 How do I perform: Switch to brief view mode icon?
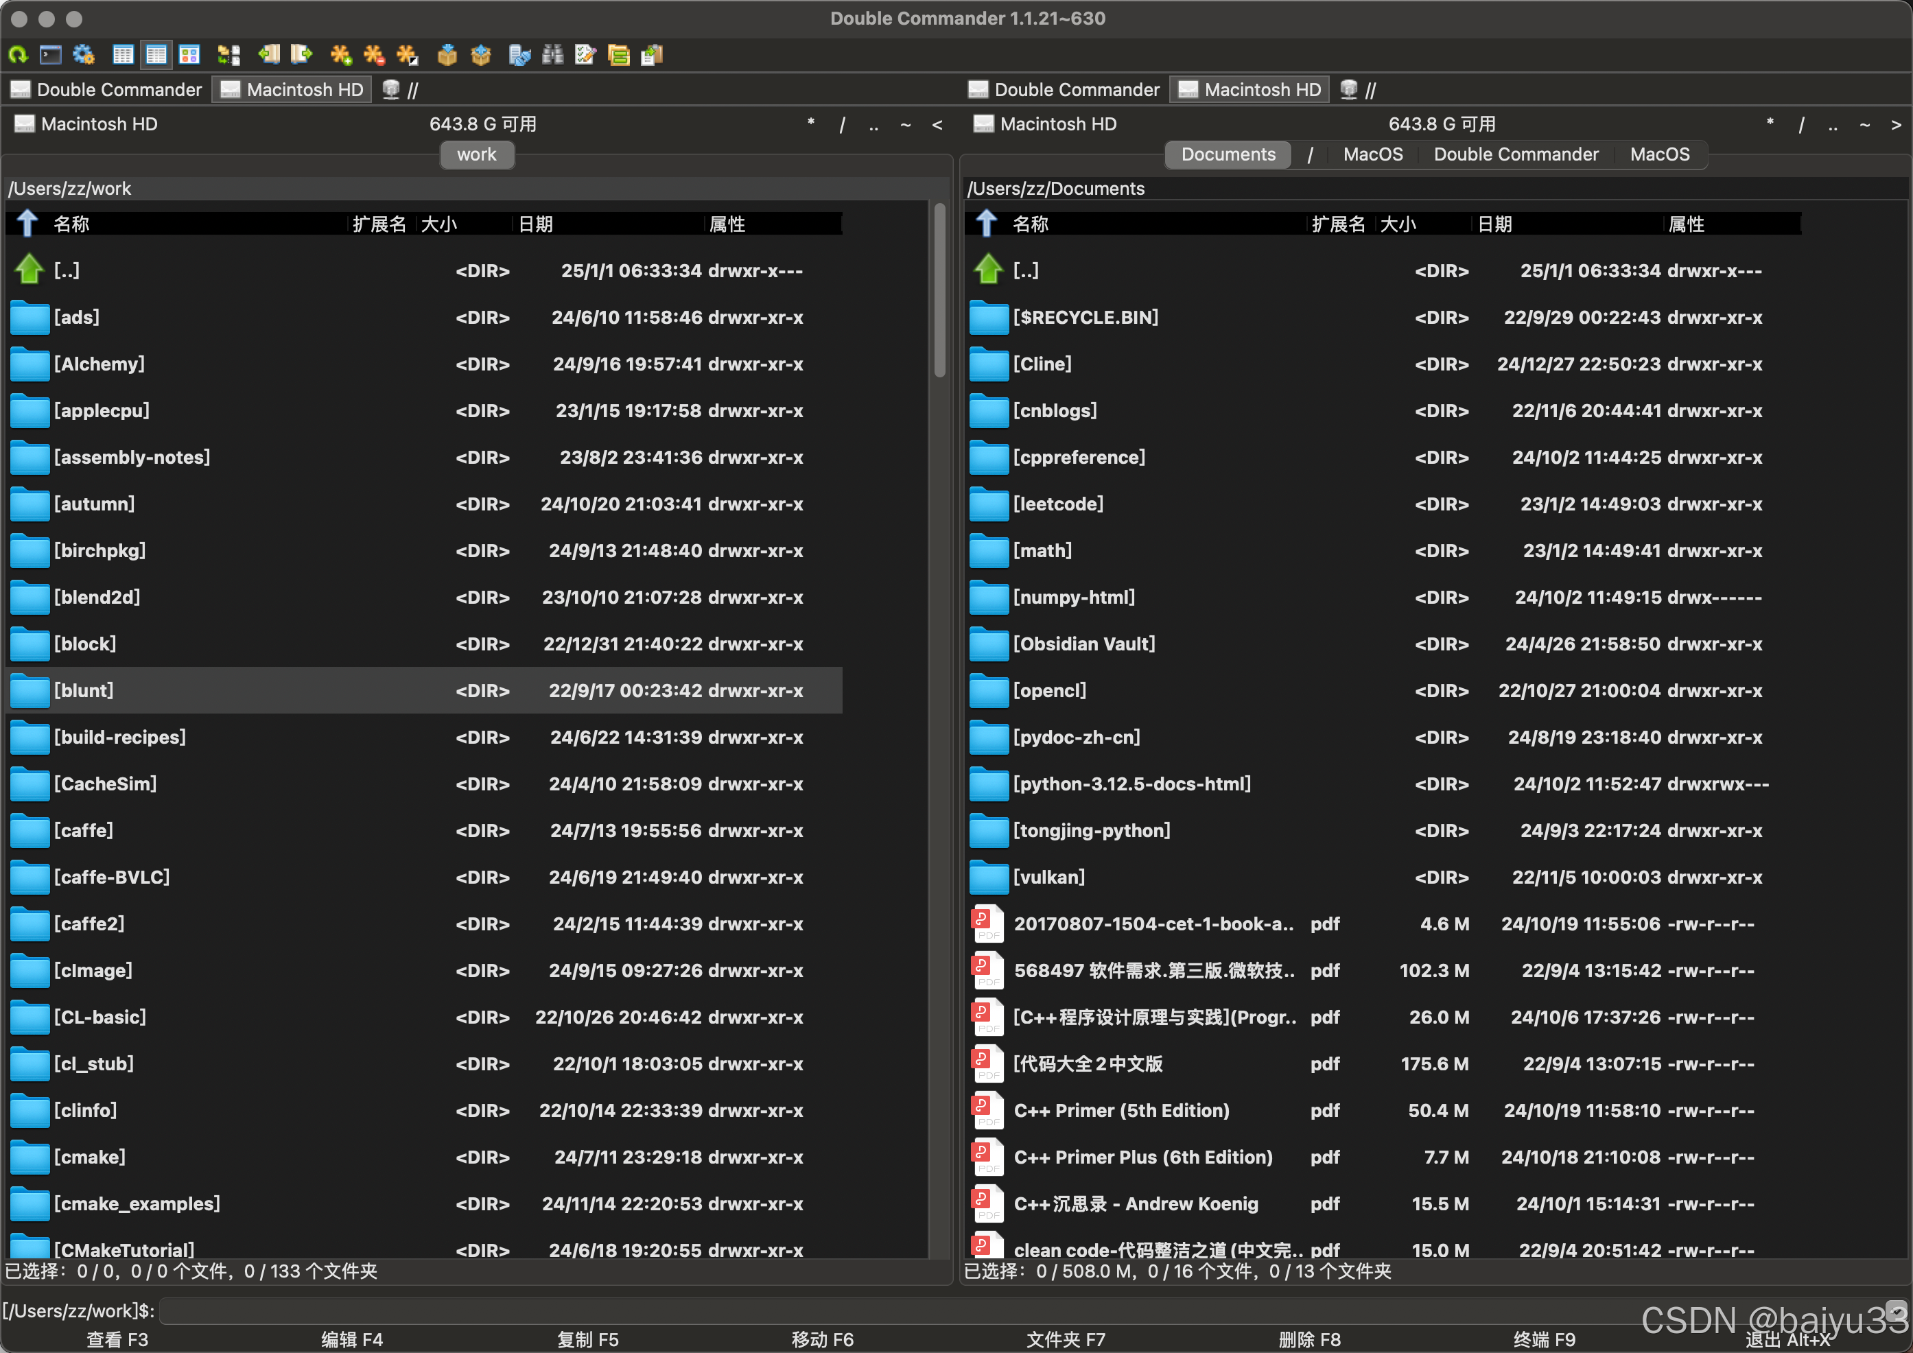coord(124,55)
